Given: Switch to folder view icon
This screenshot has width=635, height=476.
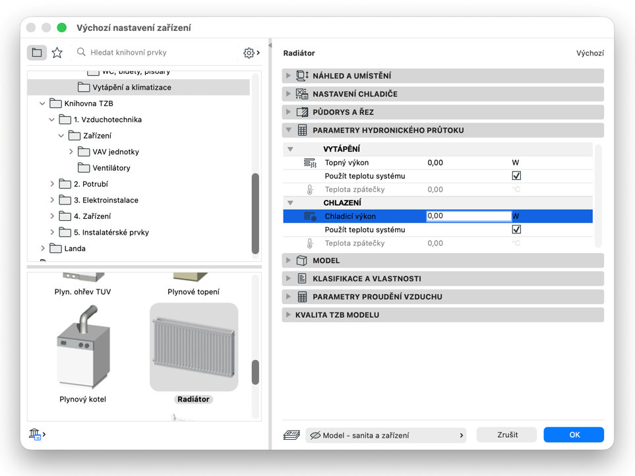Looking at the screenshot, I should pos(37,53).
